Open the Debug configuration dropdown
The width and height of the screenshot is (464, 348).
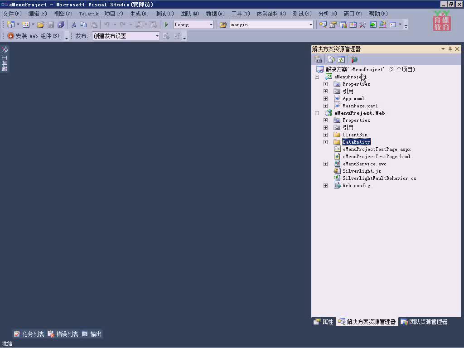coord(211,24)
